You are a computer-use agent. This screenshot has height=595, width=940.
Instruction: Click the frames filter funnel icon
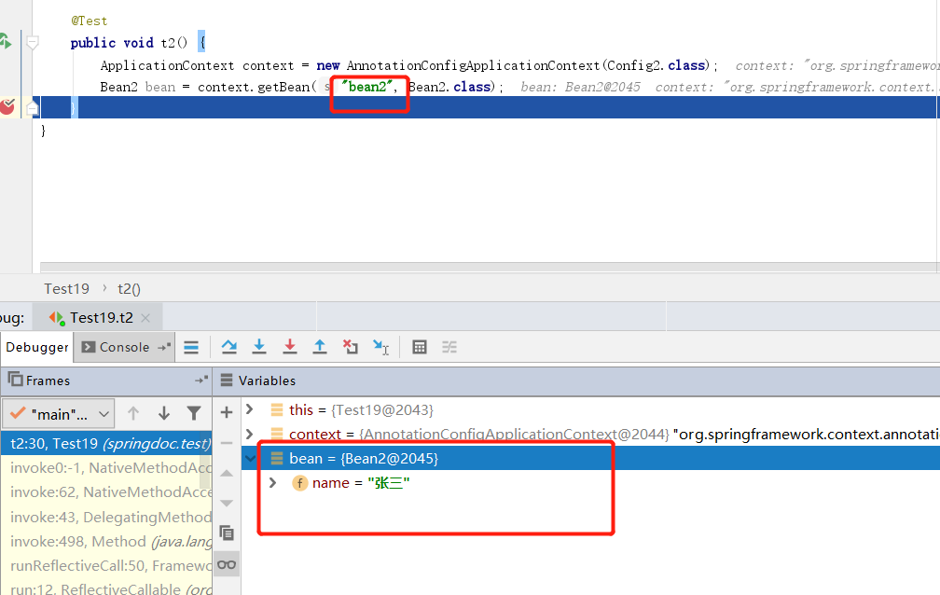[194, 413]
